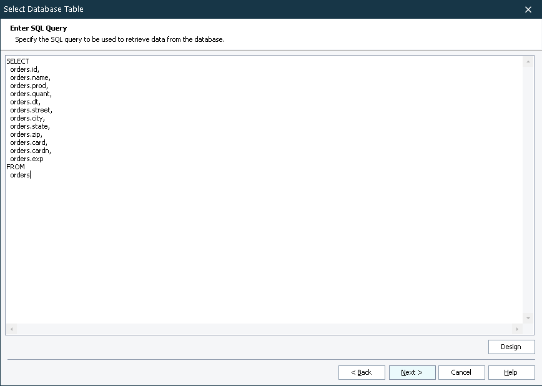Image resolution: width=542 pixels, height=386 pixels.
Task: Click the vertical scrollbar up arrow
Action: 528,62
